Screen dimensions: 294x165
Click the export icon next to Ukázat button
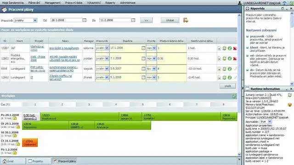[x=186, y=20]
